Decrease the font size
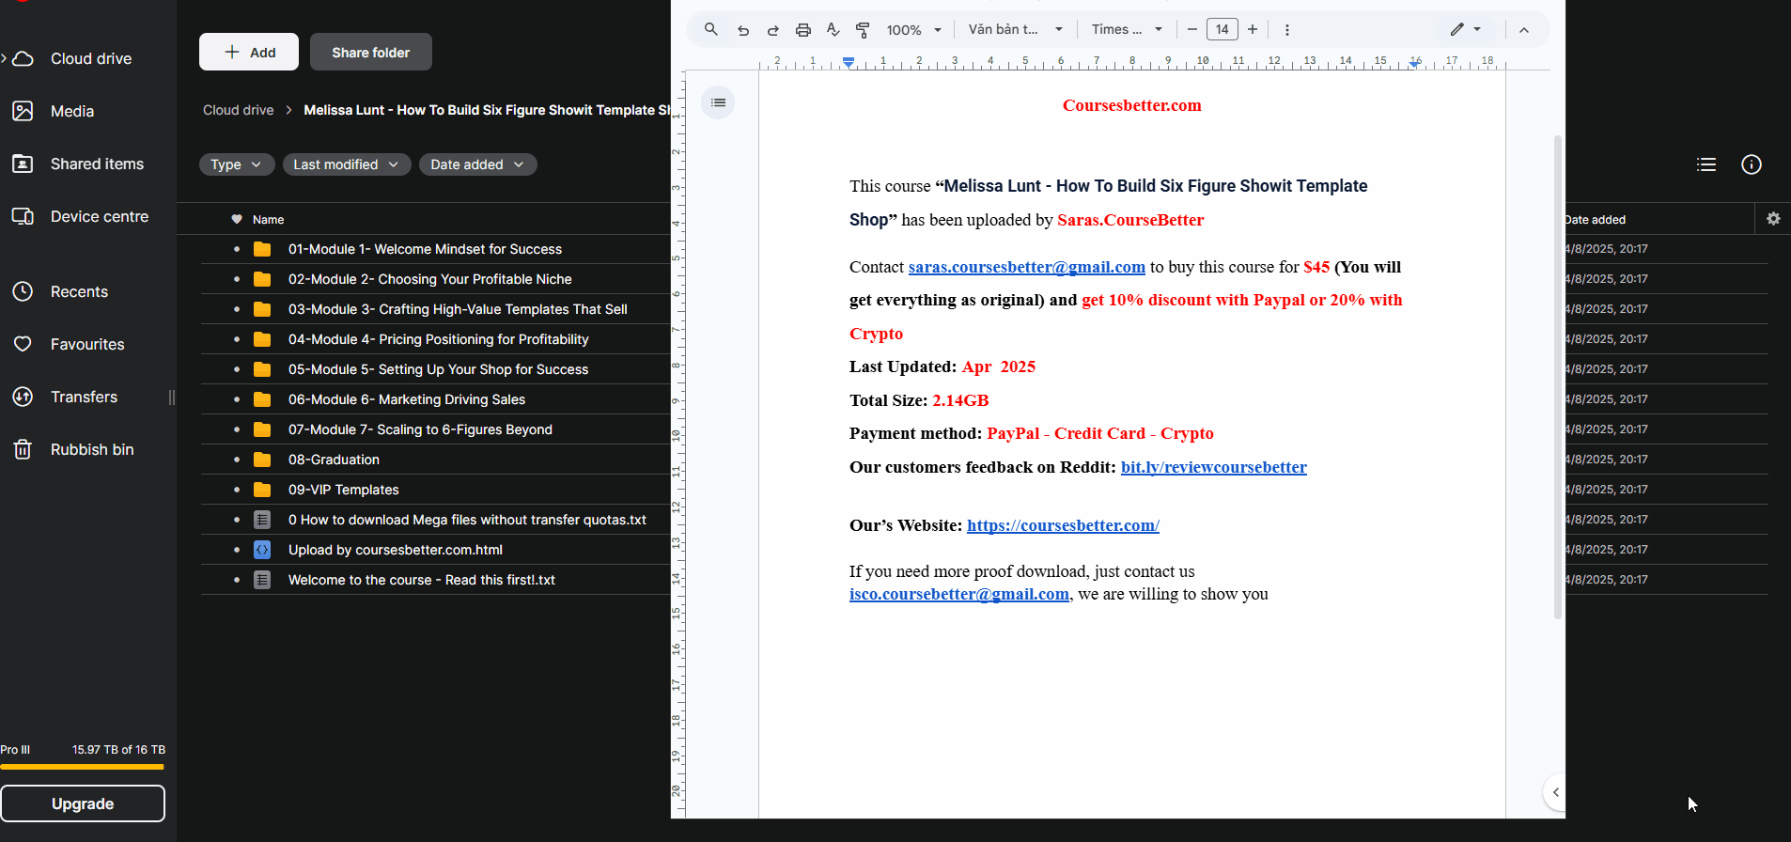This screenshot has width=1791, height=842. 1192,30
